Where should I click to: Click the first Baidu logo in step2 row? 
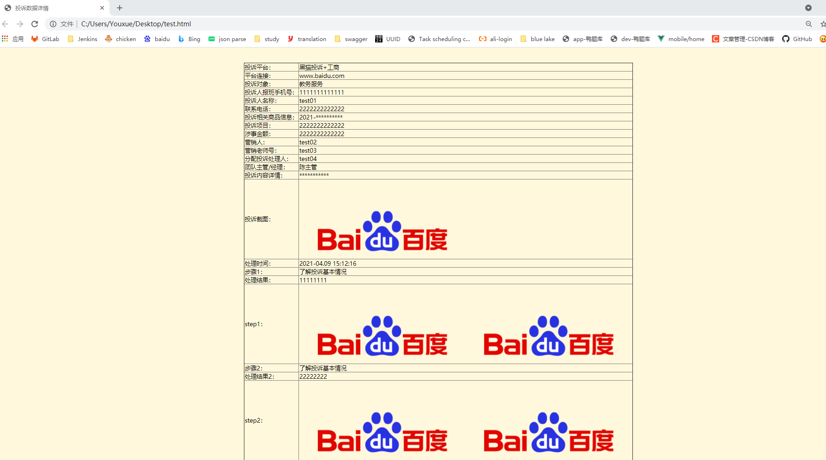pos(383,432)
